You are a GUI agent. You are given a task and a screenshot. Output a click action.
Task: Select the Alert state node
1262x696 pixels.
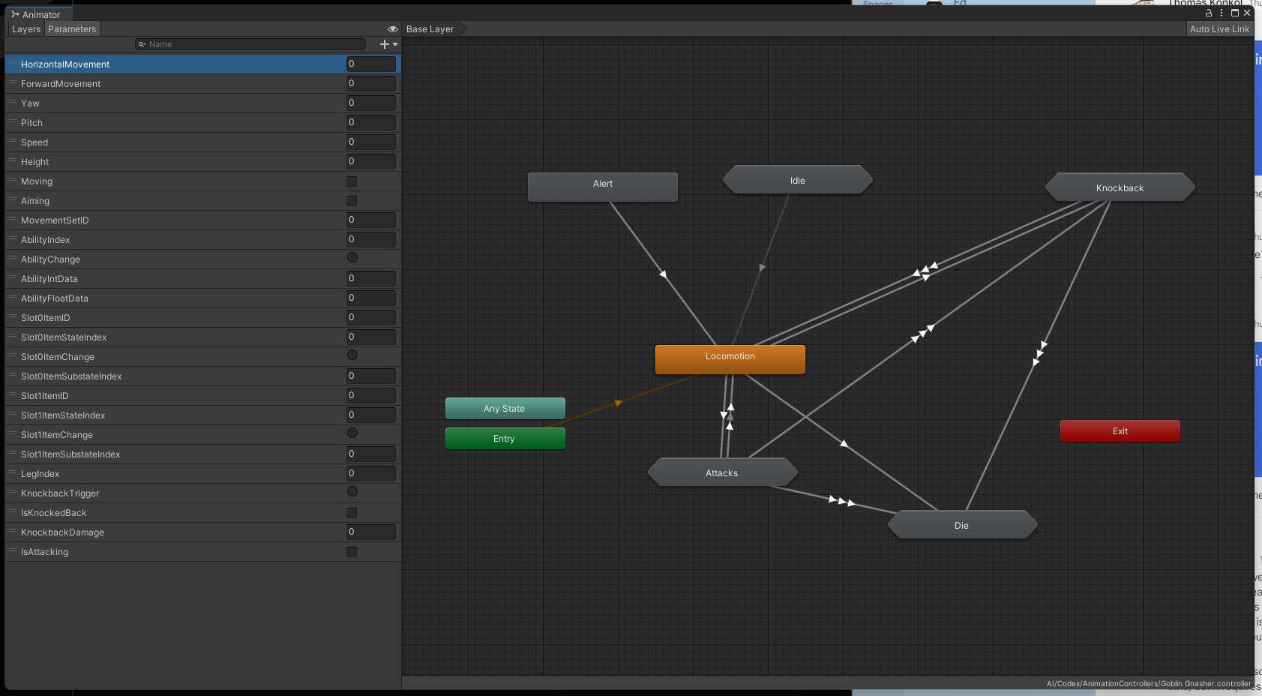tap(603, 186)
